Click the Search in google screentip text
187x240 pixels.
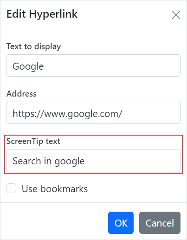[x=49, y=161]
